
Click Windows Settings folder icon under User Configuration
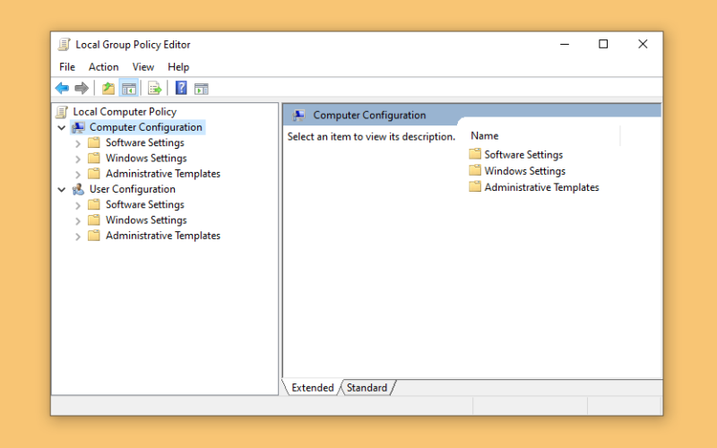point(94,220)
